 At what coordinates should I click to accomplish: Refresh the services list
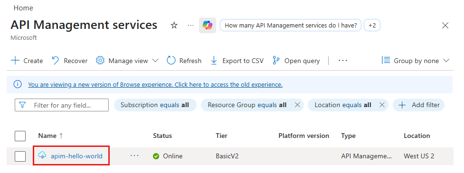tap(184, 61)
